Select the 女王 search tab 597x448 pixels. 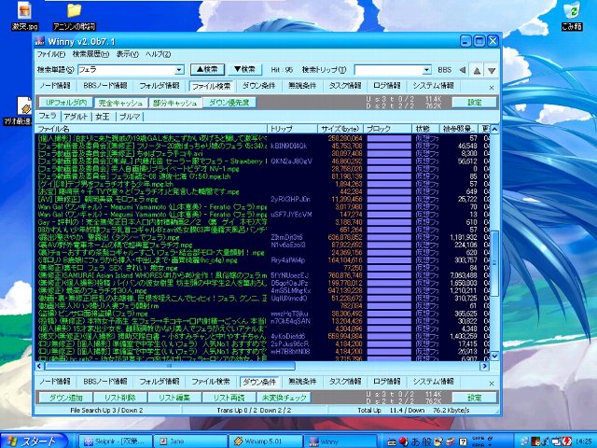click(103, 117)
